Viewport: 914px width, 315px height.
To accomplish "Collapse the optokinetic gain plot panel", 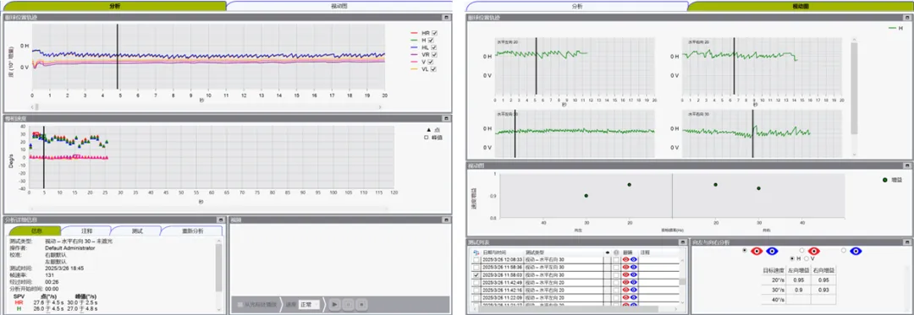I will 906,166.
